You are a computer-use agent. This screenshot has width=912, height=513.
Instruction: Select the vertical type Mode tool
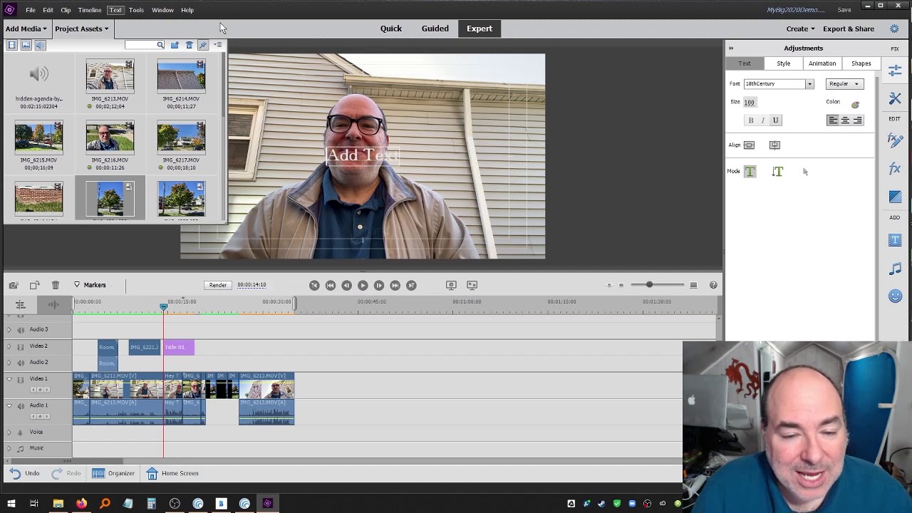pos(777,172)
